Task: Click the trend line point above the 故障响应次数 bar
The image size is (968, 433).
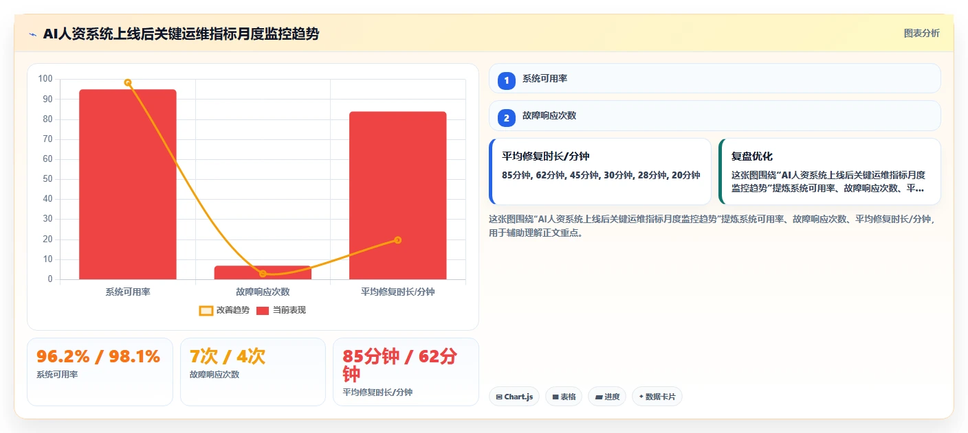Action: pos(263,273)
